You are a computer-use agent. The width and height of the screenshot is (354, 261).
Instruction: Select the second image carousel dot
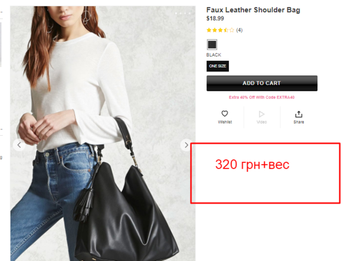click(x=181, y=14)
